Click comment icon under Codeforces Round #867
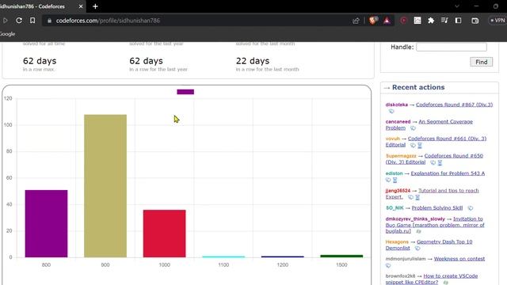 [x=391, y=111]
